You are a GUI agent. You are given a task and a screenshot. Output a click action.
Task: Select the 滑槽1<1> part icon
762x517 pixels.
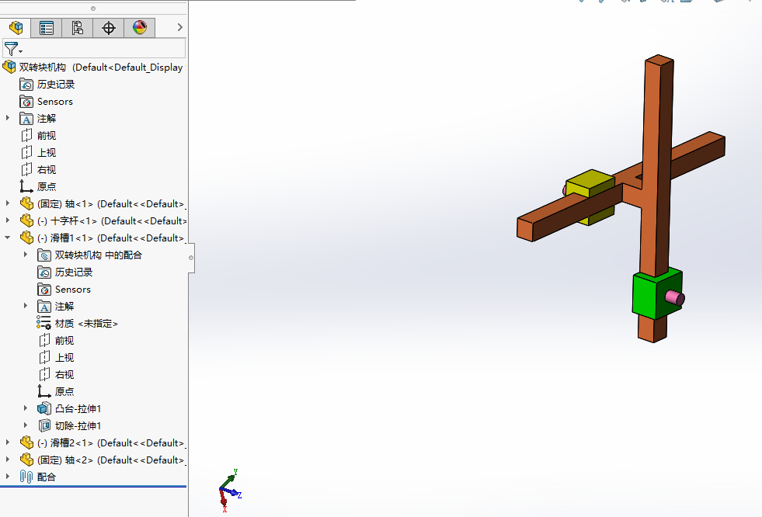point(26,238)
